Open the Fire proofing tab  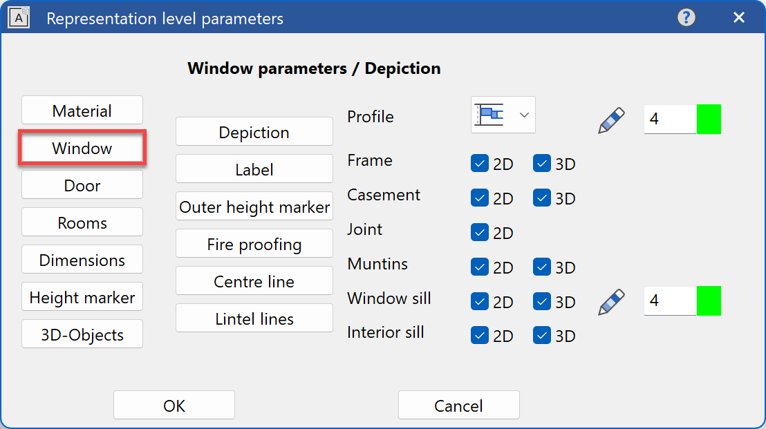254,243
